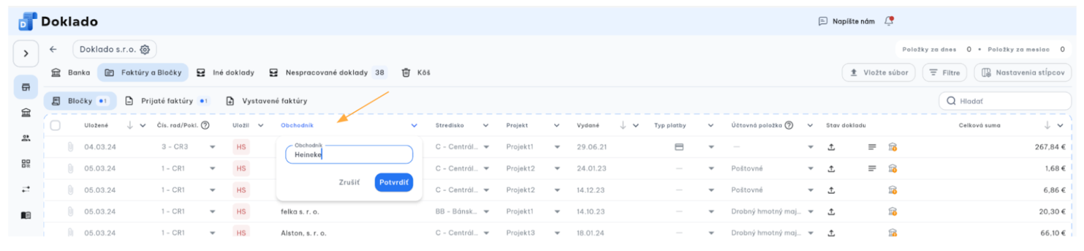This screenshot has height=251, width=1084.
Task: Open Typ platby column filter chevron
Action: point(711,125)
